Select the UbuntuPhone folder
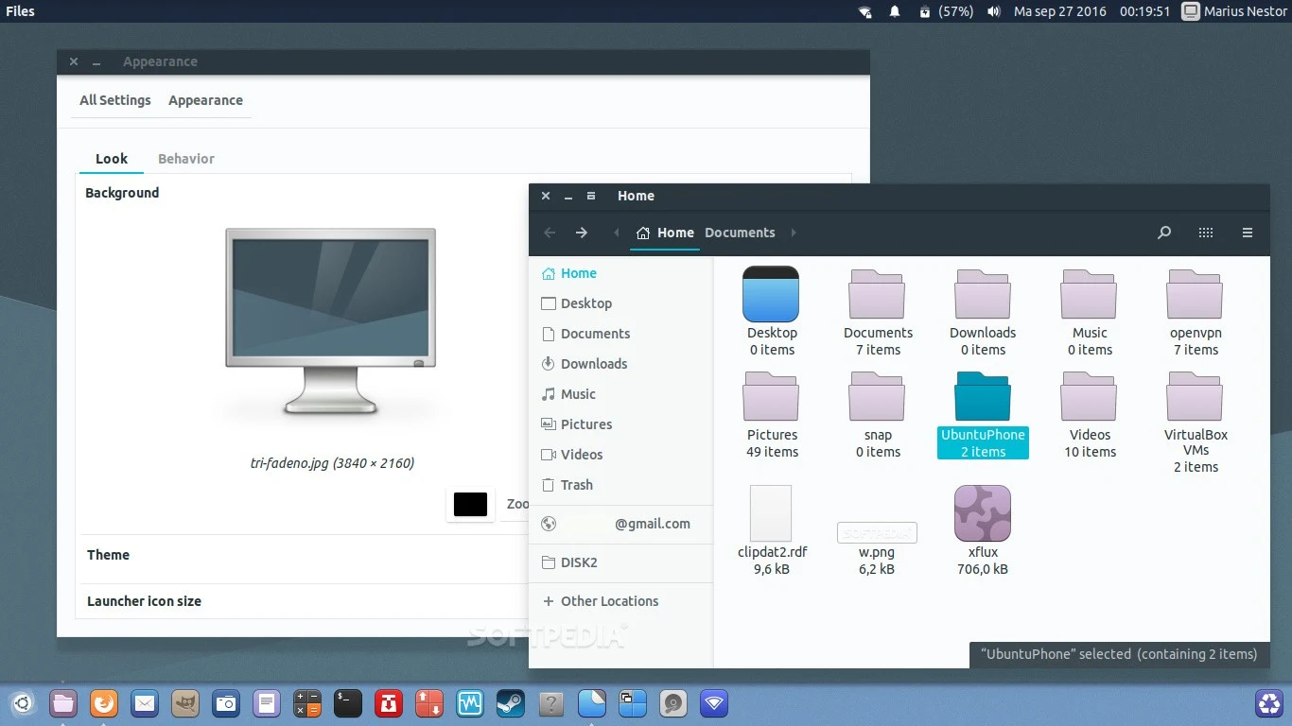 point(983,396)
